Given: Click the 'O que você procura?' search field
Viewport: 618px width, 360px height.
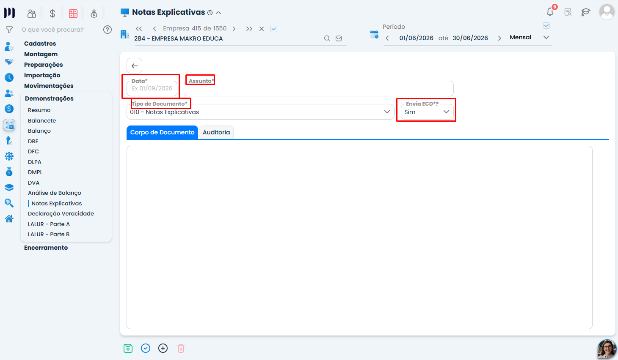Looking at the screenshot, I should click(52, 30).
